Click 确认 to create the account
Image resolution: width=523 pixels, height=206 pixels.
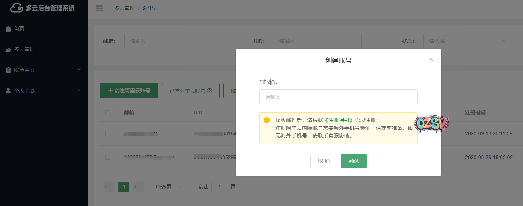click(354, 161)
